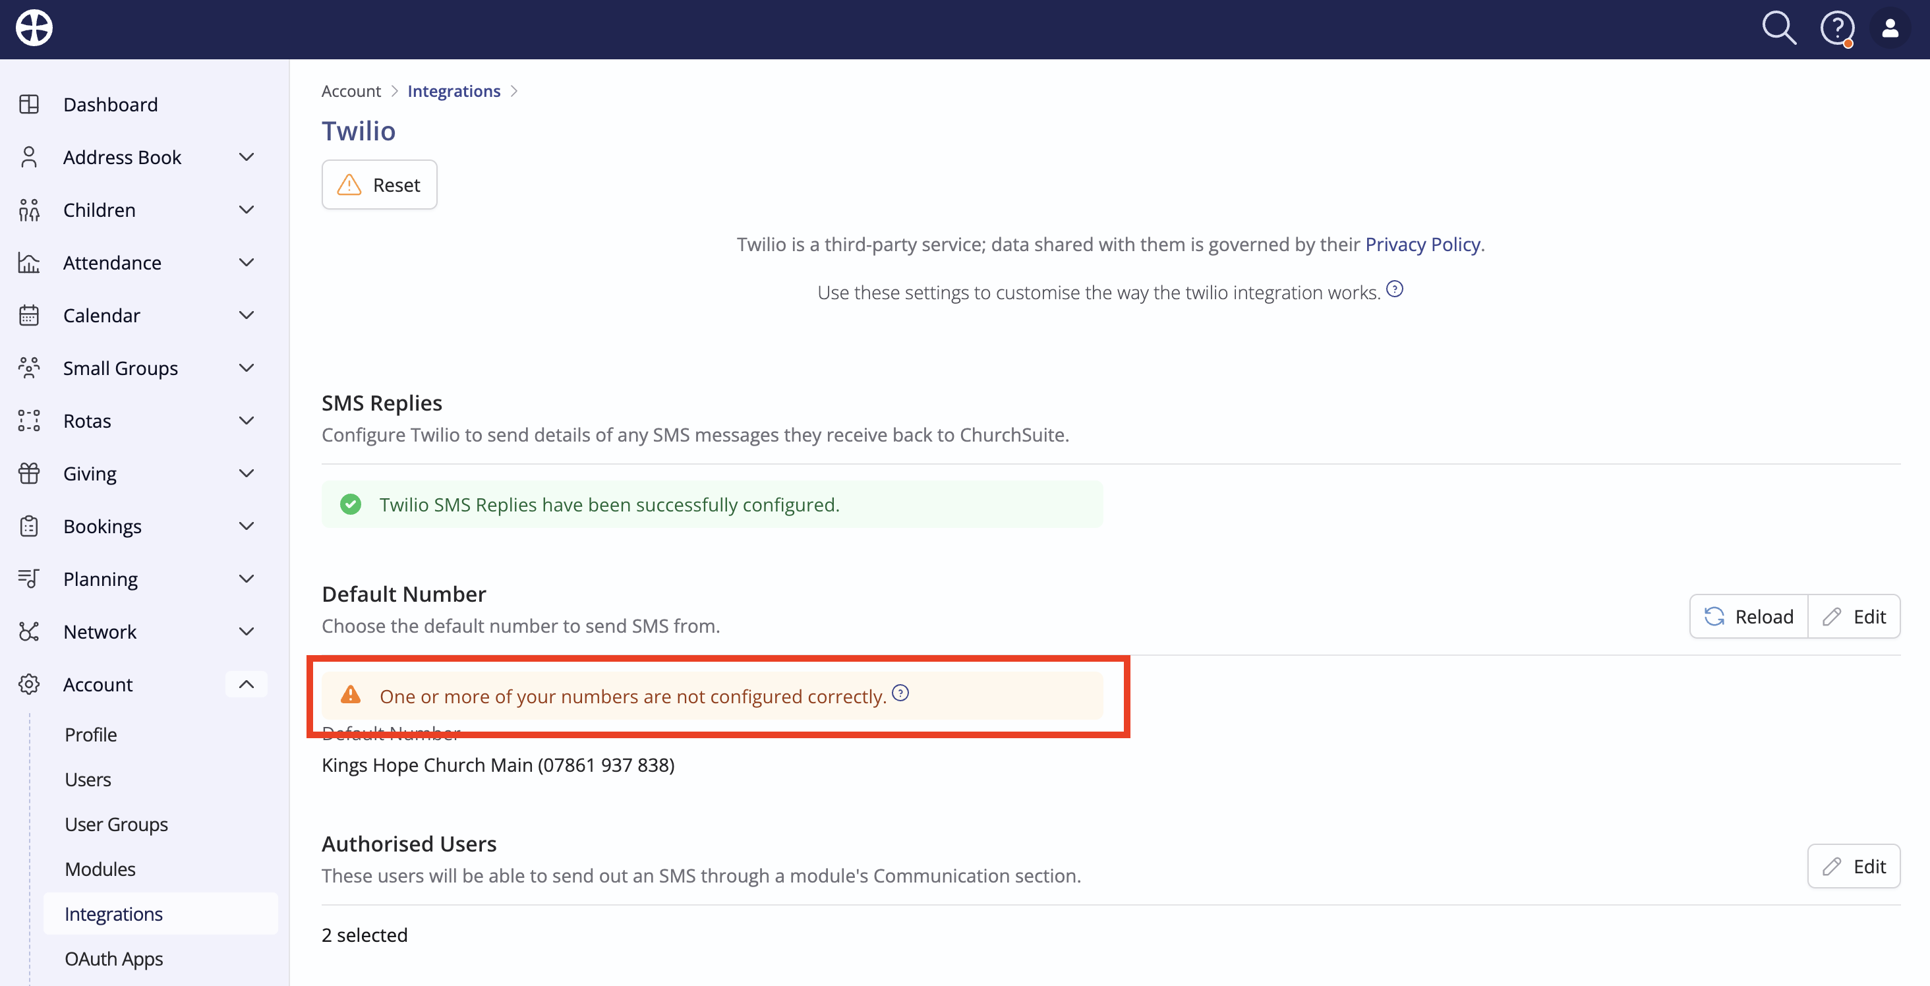The height and width of the screenshot is (986, 1930).
Task: Open Profile under Account
Action: click(x=91, y=734)
